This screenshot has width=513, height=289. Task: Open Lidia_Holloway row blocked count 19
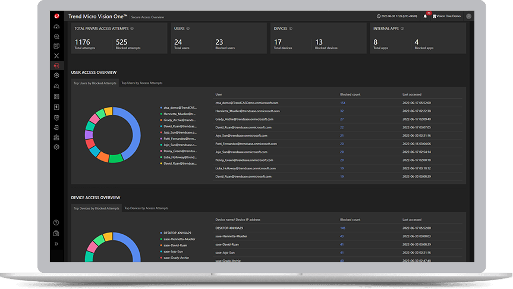342,168
